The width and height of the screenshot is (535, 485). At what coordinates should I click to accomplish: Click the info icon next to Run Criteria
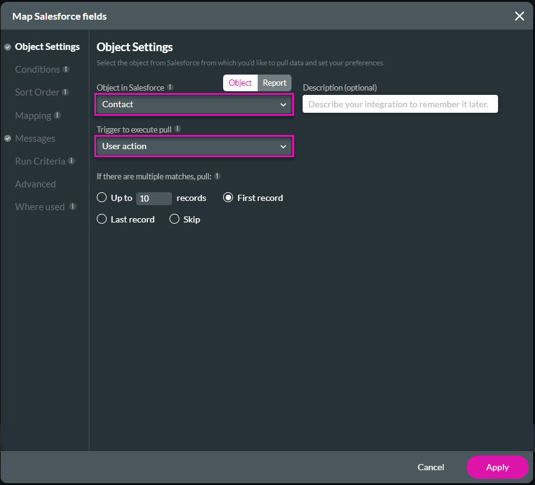click(72, 161)
